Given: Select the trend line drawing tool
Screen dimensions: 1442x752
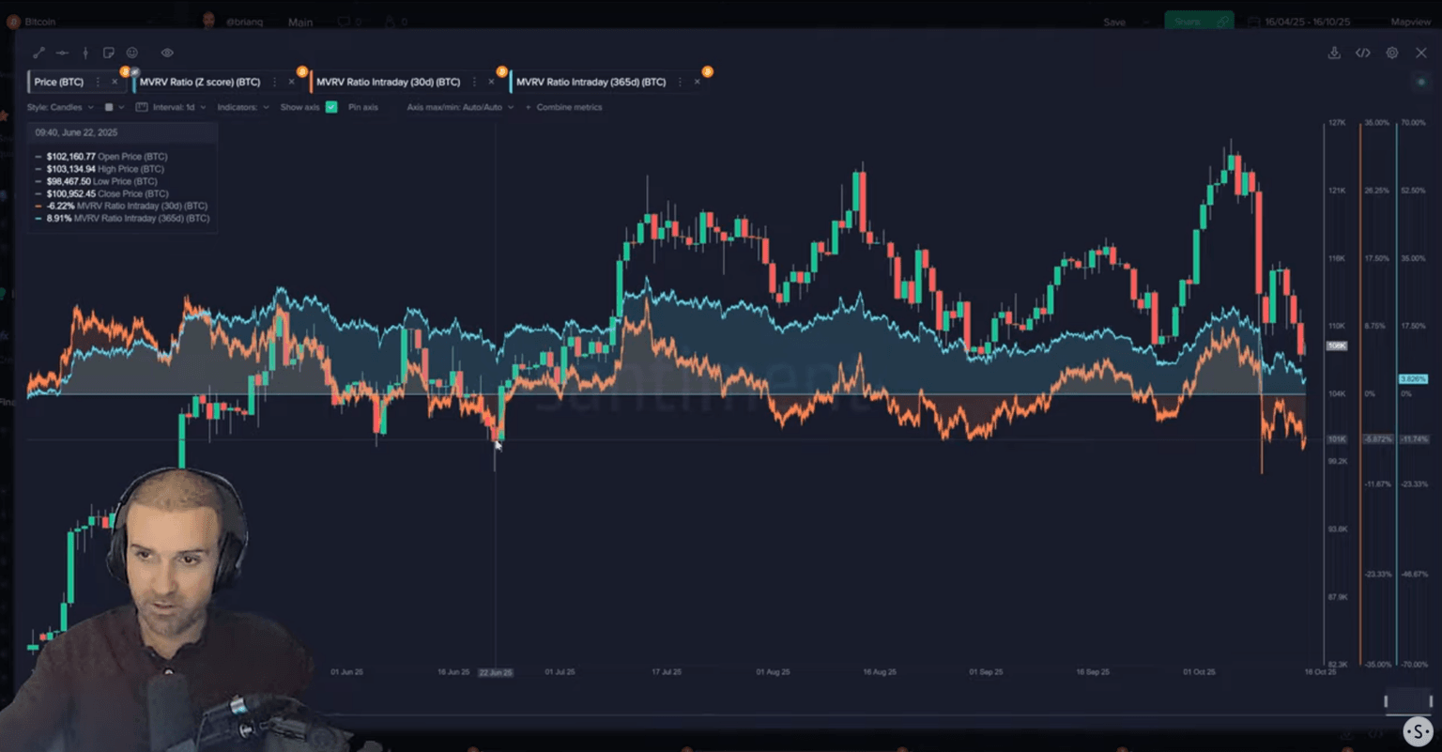Looking at the screenshot, I should 38,54.
